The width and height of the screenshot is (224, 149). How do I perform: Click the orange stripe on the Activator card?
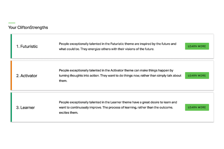11,75
